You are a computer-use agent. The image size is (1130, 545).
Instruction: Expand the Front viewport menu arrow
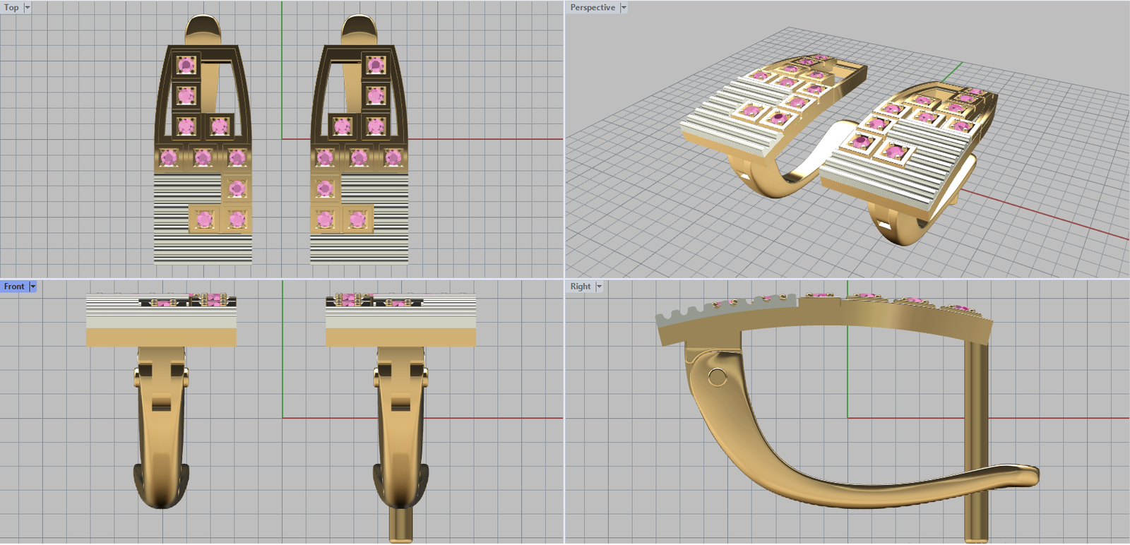pos(32,287)
